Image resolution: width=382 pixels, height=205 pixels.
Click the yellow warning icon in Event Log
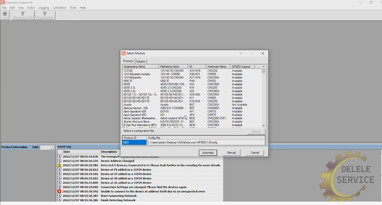coord(60,165)
